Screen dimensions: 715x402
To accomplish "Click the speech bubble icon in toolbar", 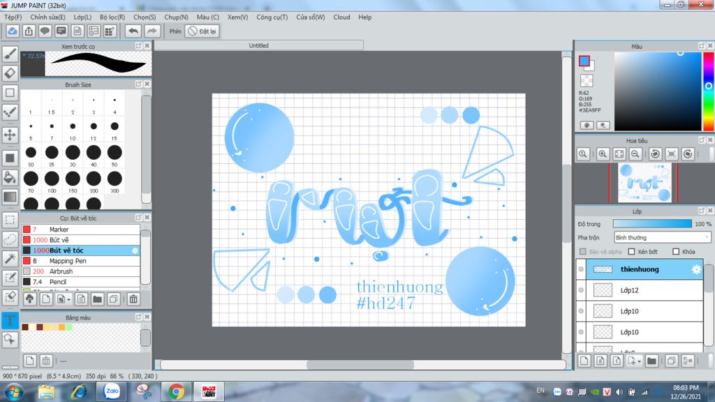I will [45, 31].
